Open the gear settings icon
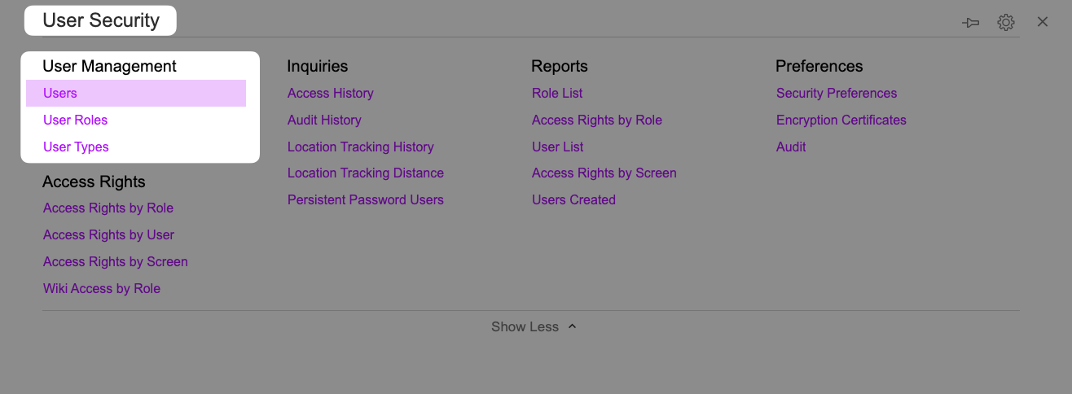This screenshot has width=1072, height=394. coord(1006,23)
